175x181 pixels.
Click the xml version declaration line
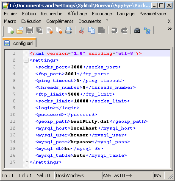coord(86,54)
